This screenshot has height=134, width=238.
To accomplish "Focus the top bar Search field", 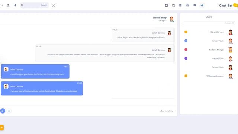I will click(34, 5).
